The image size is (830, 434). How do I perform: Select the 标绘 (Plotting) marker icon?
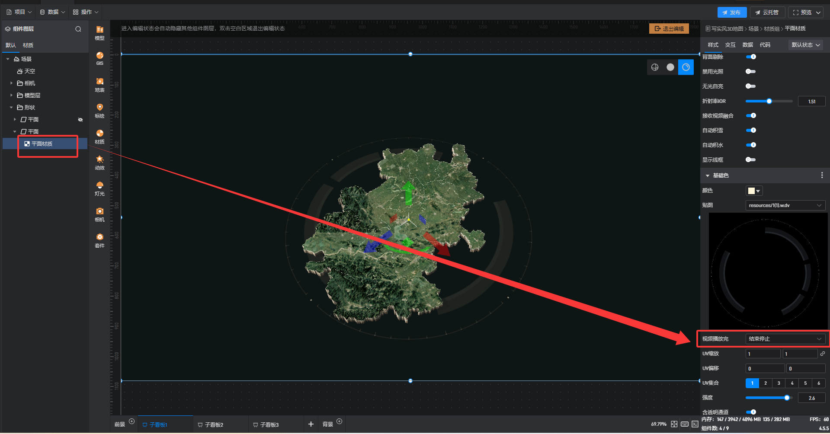(x=99, y=110)
